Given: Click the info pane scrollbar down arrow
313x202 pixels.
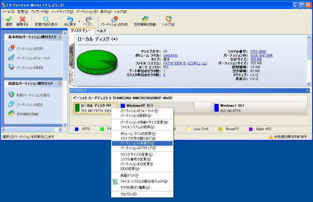Looking at the screenshot, I should 309,84.
